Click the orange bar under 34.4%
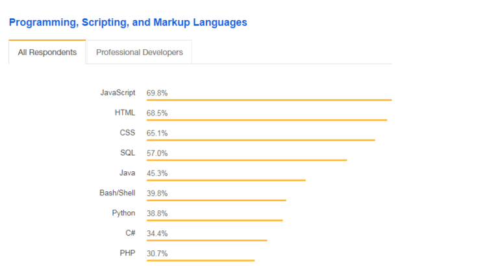This screenshot has height=266, width=487. click(x=206, y=240)
